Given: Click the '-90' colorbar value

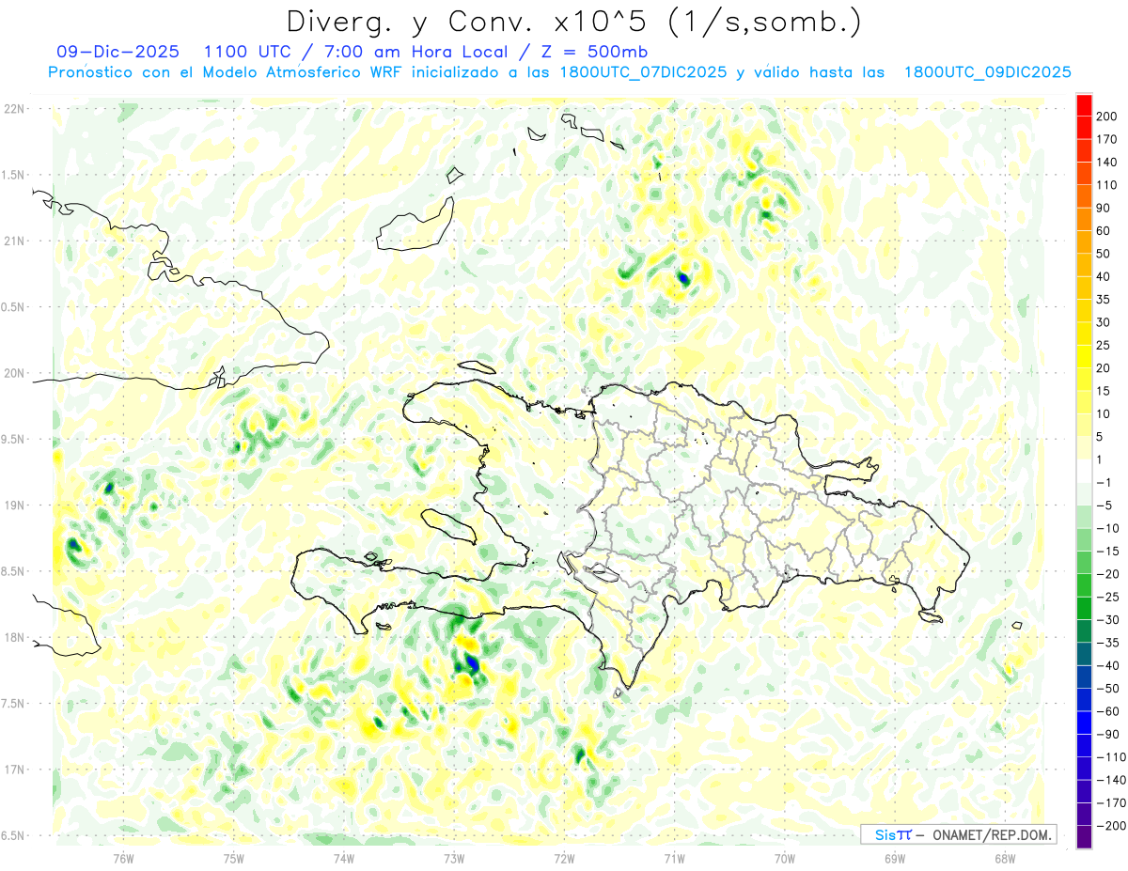Looking at the screenshot, I should pos(1107,735).
